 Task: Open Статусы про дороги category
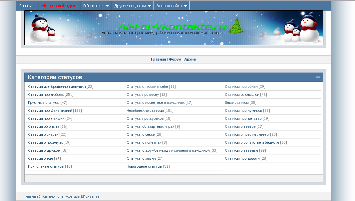pyautogui.click(x=242, y=158)
